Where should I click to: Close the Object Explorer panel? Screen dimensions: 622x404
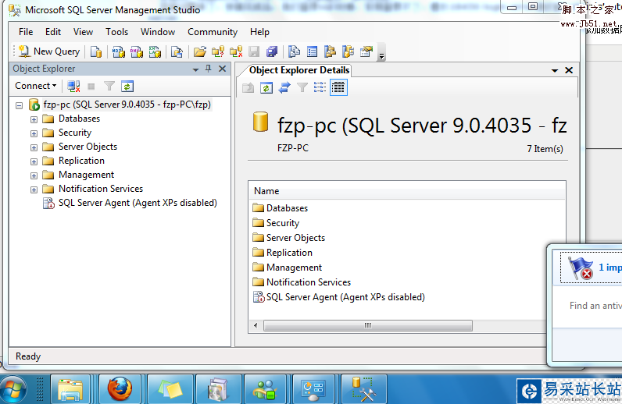(x=223, y=69)
